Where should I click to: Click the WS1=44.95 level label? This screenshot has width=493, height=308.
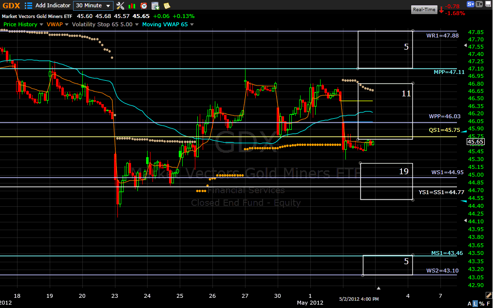pos(447,172)
